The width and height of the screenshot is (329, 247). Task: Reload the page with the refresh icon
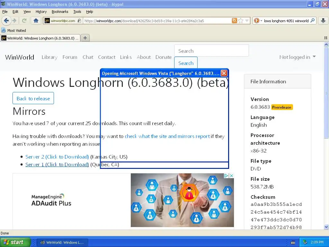coord(24,21)
